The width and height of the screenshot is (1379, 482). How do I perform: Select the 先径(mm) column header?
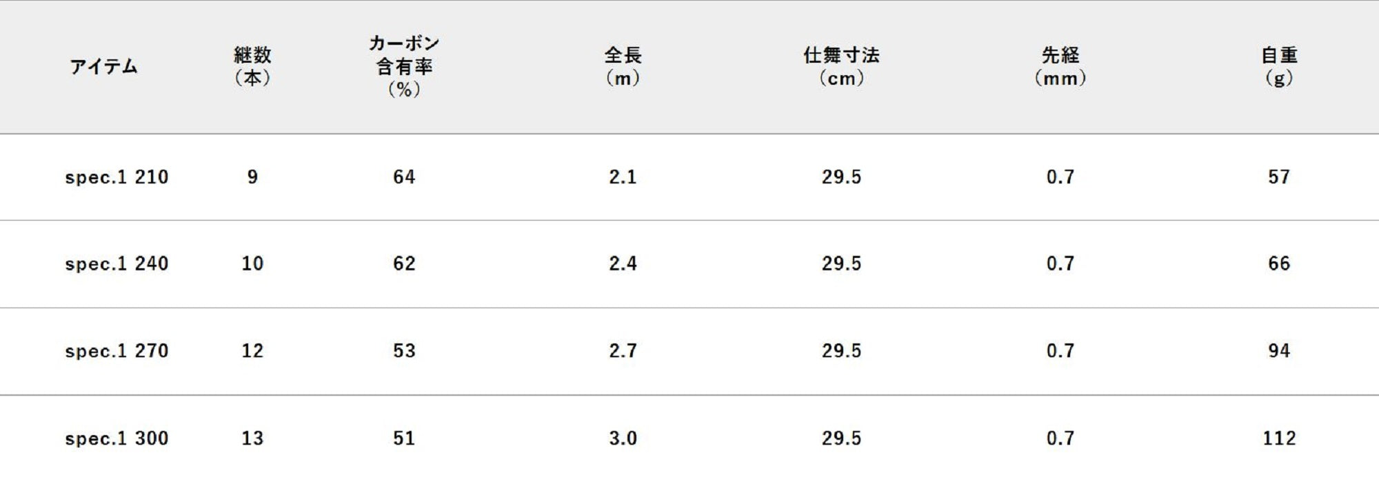click(x=1060, y=66)
